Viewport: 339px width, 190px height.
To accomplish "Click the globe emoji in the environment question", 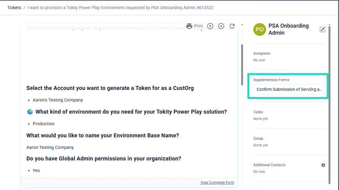I will 30,112.
